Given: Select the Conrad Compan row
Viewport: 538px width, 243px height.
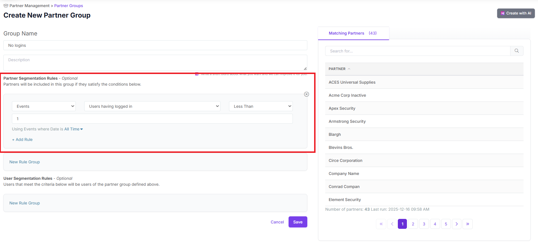Looking at the screenshot, I should pyautogui.click(x=424, y=187).
